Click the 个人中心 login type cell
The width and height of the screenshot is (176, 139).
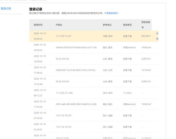(127, 93)
